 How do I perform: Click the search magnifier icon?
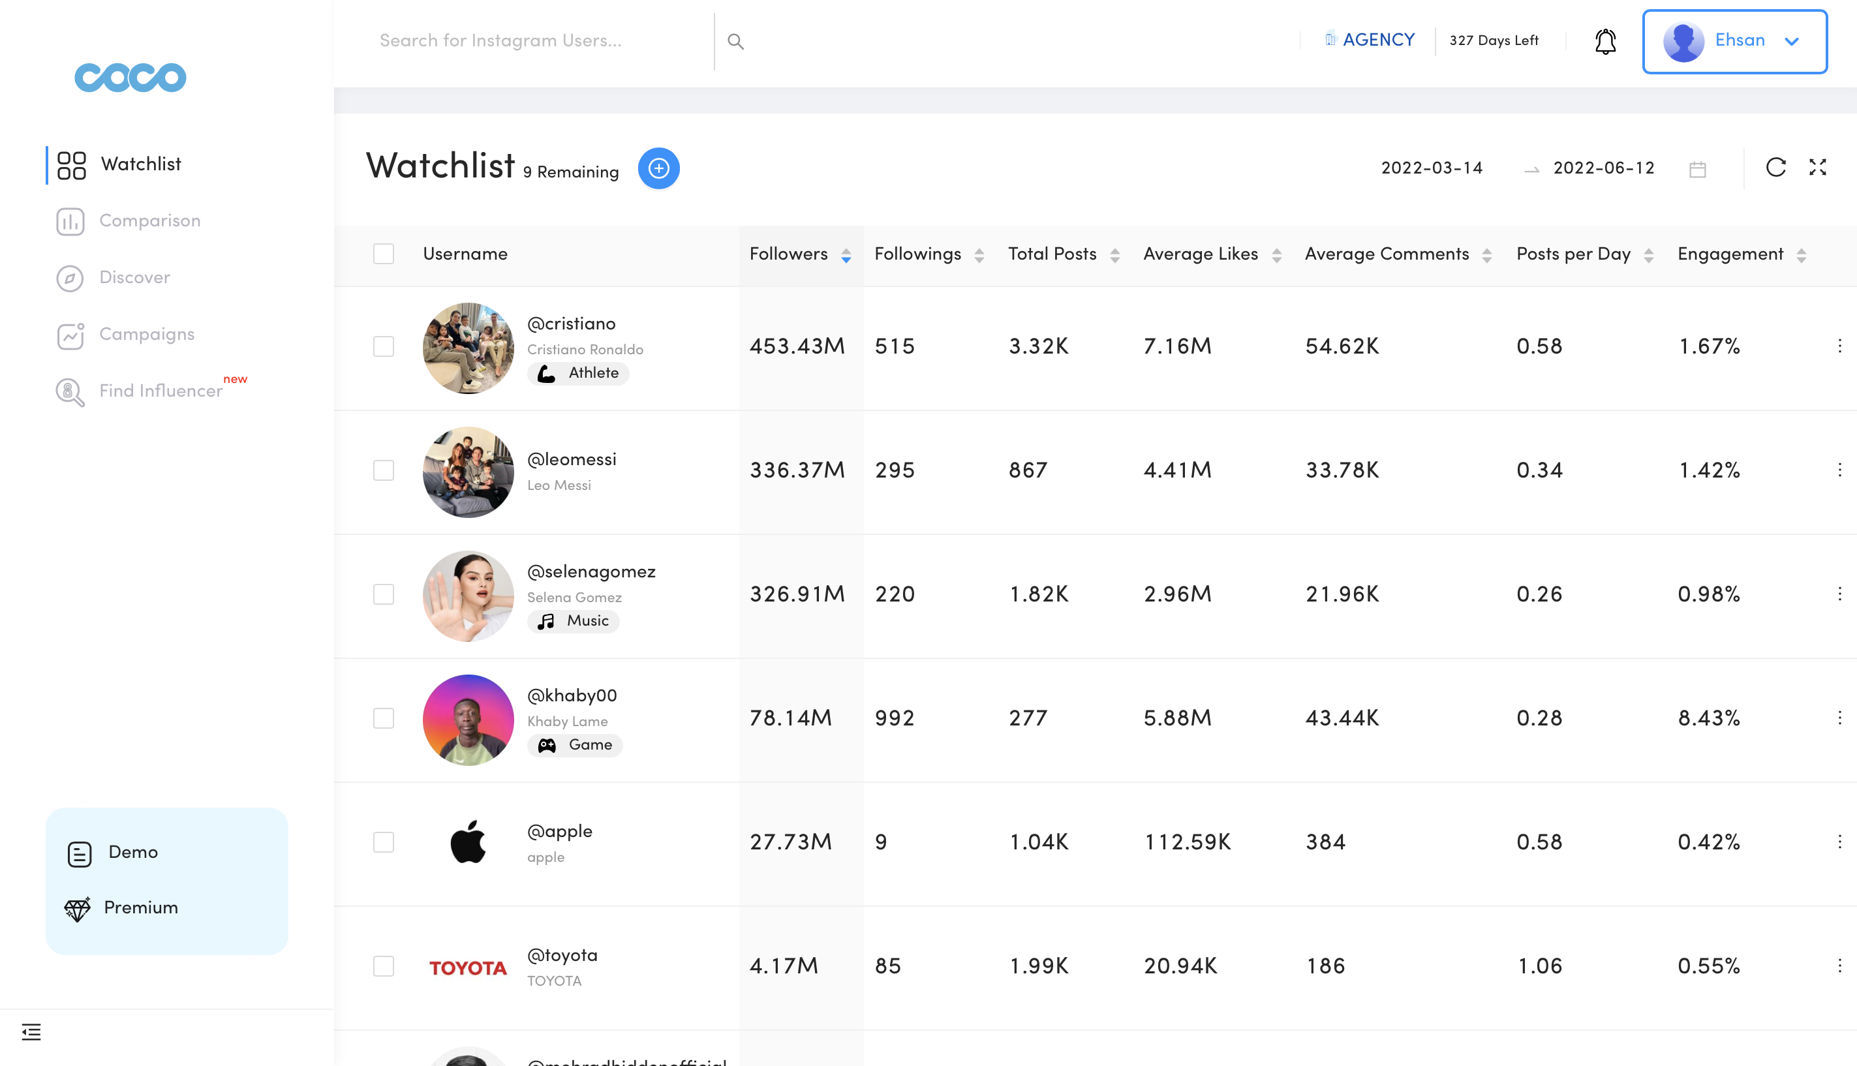pyautogui.click(x=735, y=42)
